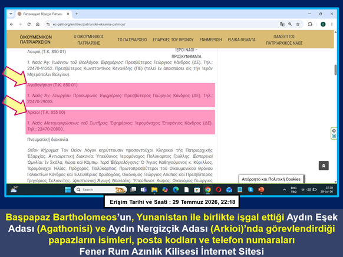This screenshot has height=257, width=343.
Task: Open Chrome's three-dot menu
Action: 332,24
